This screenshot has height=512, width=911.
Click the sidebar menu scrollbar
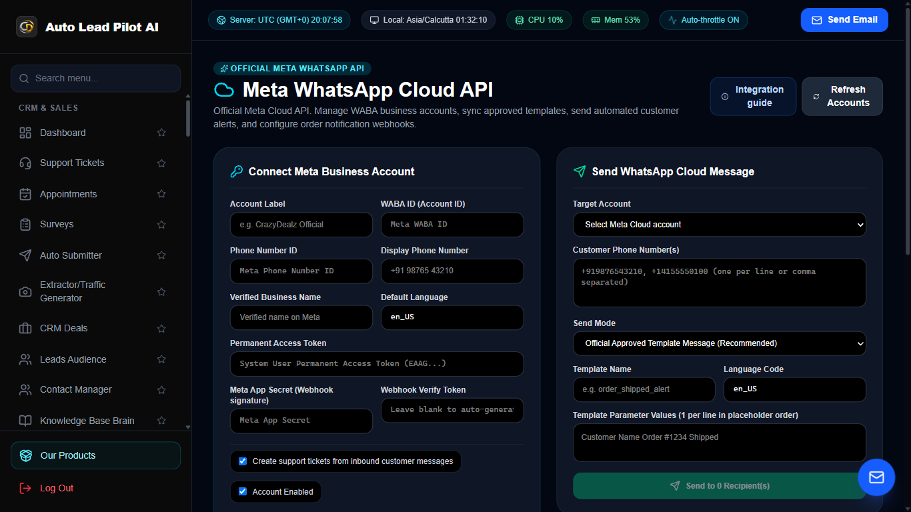(188, 119)
